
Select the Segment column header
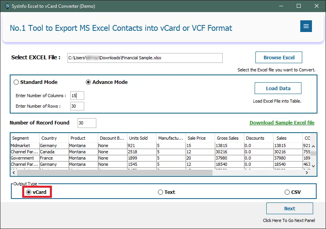point(25,138)
